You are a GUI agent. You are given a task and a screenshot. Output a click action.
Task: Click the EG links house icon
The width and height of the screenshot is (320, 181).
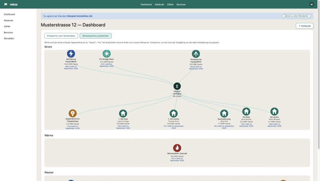(246, 111)
